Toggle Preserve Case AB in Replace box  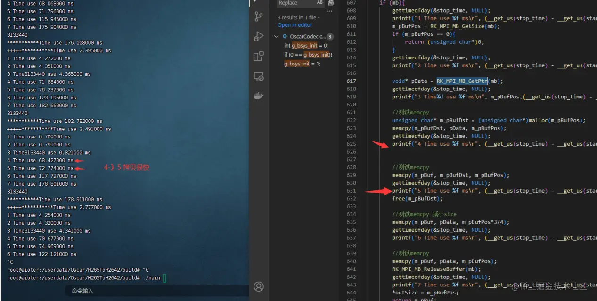[x=320, y=3]
